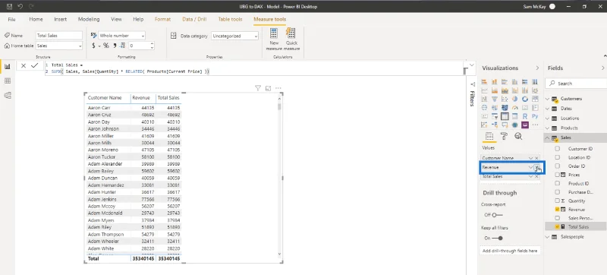Viewport: 607px width, 275px height.
Task: Click the New measure button
Action: (x=274, y=40)
